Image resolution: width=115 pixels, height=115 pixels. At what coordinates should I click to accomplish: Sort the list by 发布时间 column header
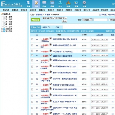click(99, 35)
